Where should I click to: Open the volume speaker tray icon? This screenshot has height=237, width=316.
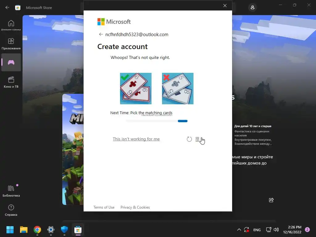276,230
